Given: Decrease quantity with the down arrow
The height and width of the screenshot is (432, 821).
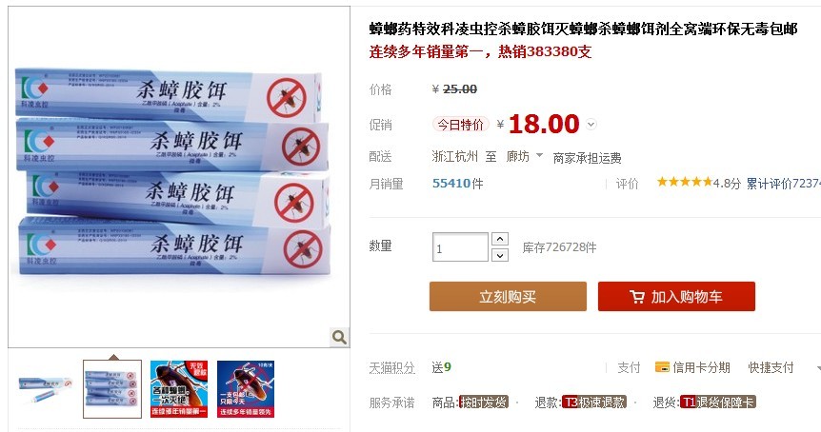Looking at the screenshot, I should click(x=500, y=255).
